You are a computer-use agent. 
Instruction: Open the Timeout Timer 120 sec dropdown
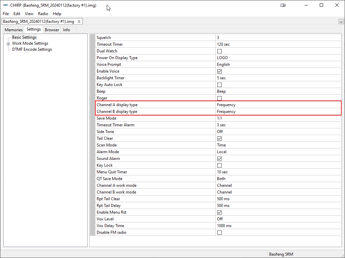278,44
